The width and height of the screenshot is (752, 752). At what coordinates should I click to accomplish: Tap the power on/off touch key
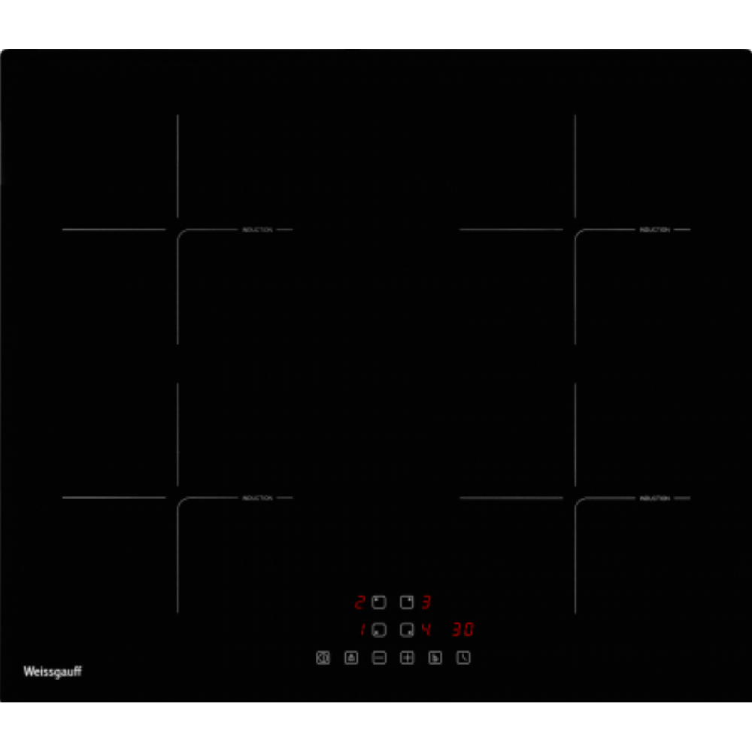click(323, 657)
